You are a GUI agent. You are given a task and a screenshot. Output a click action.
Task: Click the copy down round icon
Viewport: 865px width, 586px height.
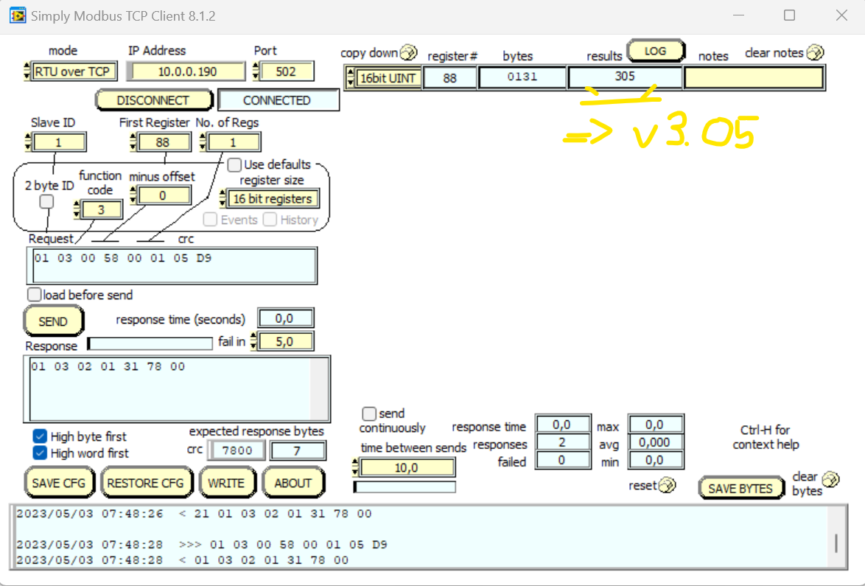(x=408, y=53)
